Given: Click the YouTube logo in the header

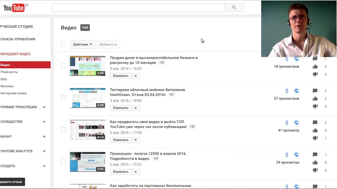Looking at the screenshot, I should tap(14, 8).
